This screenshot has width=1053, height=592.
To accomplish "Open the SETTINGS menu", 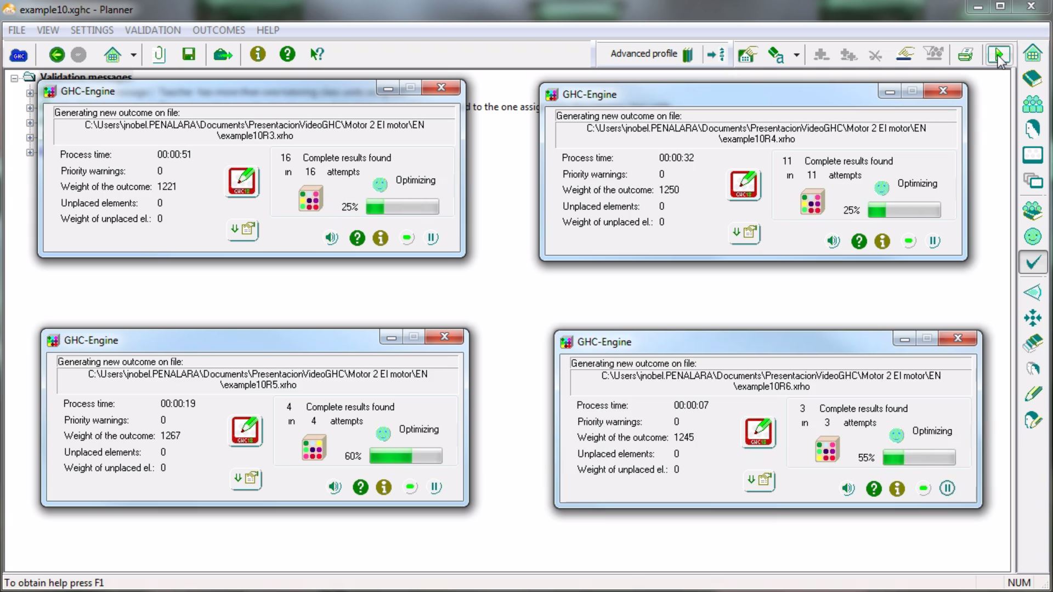I will pyautogui.click(x=92, y=30).
